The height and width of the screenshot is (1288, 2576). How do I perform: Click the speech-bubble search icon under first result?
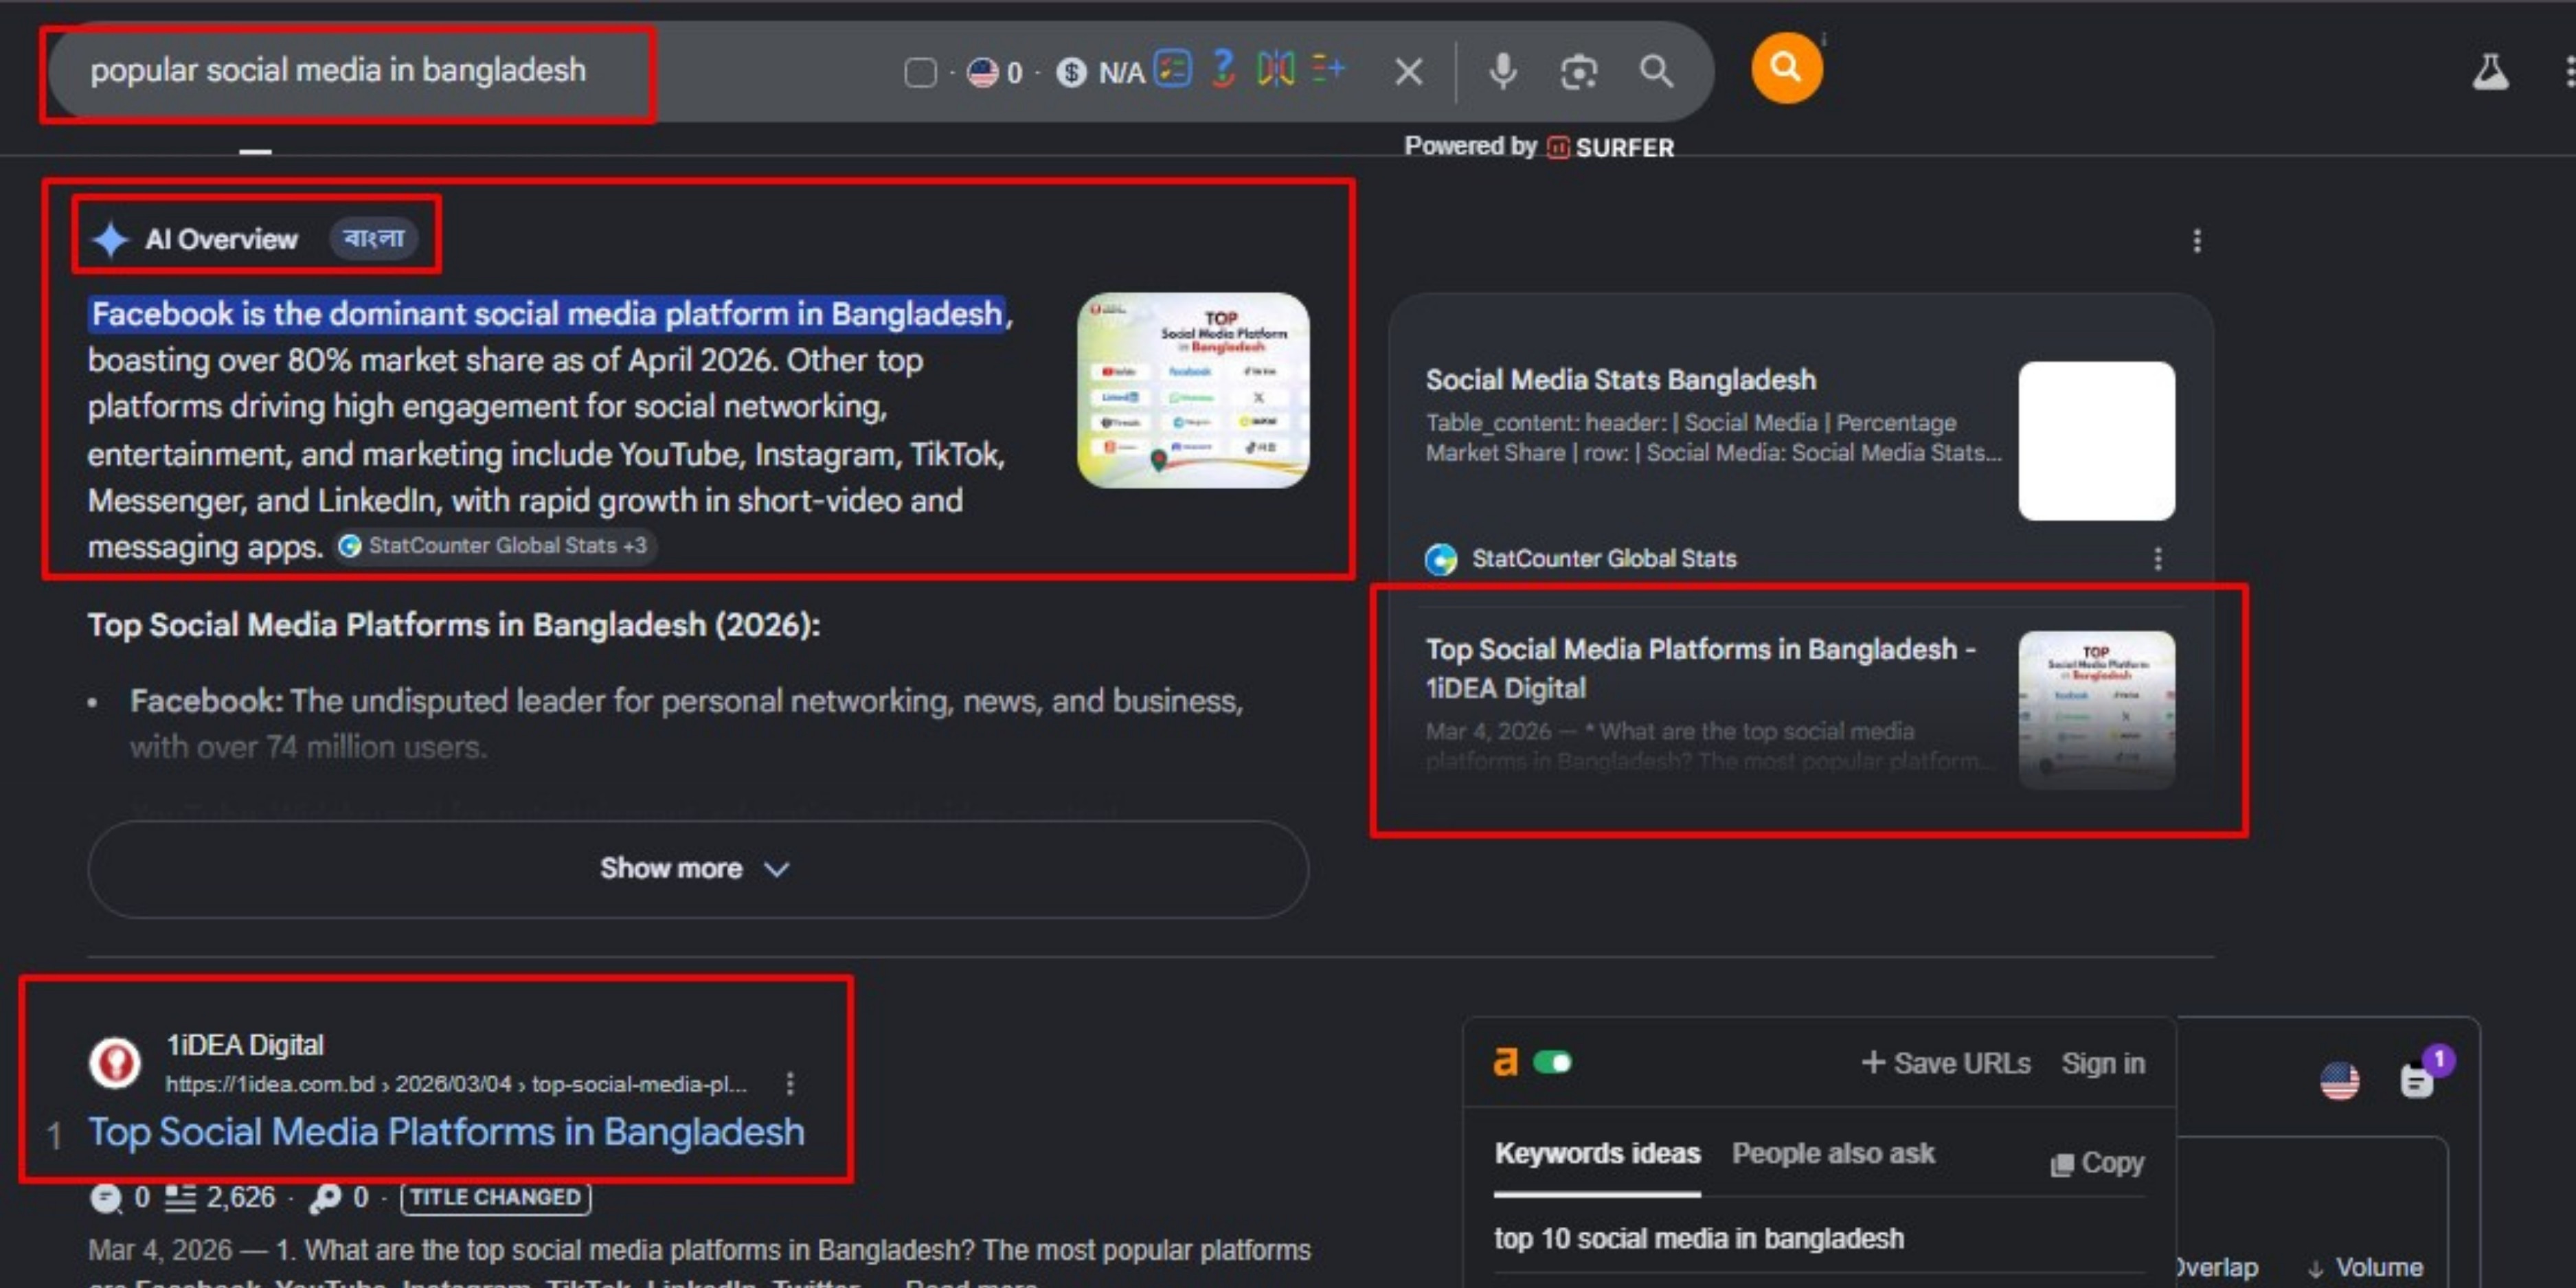click(105, 1197)
